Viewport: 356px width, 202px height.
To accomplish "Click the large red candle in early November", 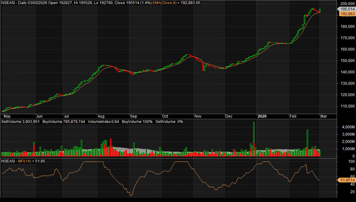I will pyautogui.click(x=203, y=65).
